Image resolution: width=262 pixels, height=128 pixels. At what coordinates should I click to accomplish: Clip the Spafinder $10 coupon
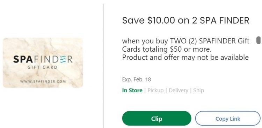click(x=157, y=118)
